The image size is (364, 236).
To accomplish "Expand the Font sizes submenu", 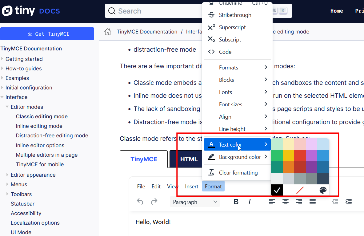I will pyautogui.click(x=237, y=104).
